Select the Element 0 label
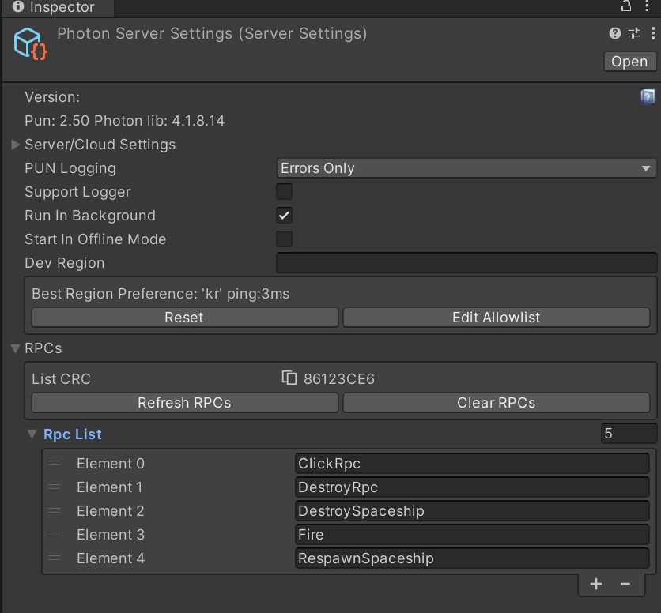661x613 pixels. (111, 464)
